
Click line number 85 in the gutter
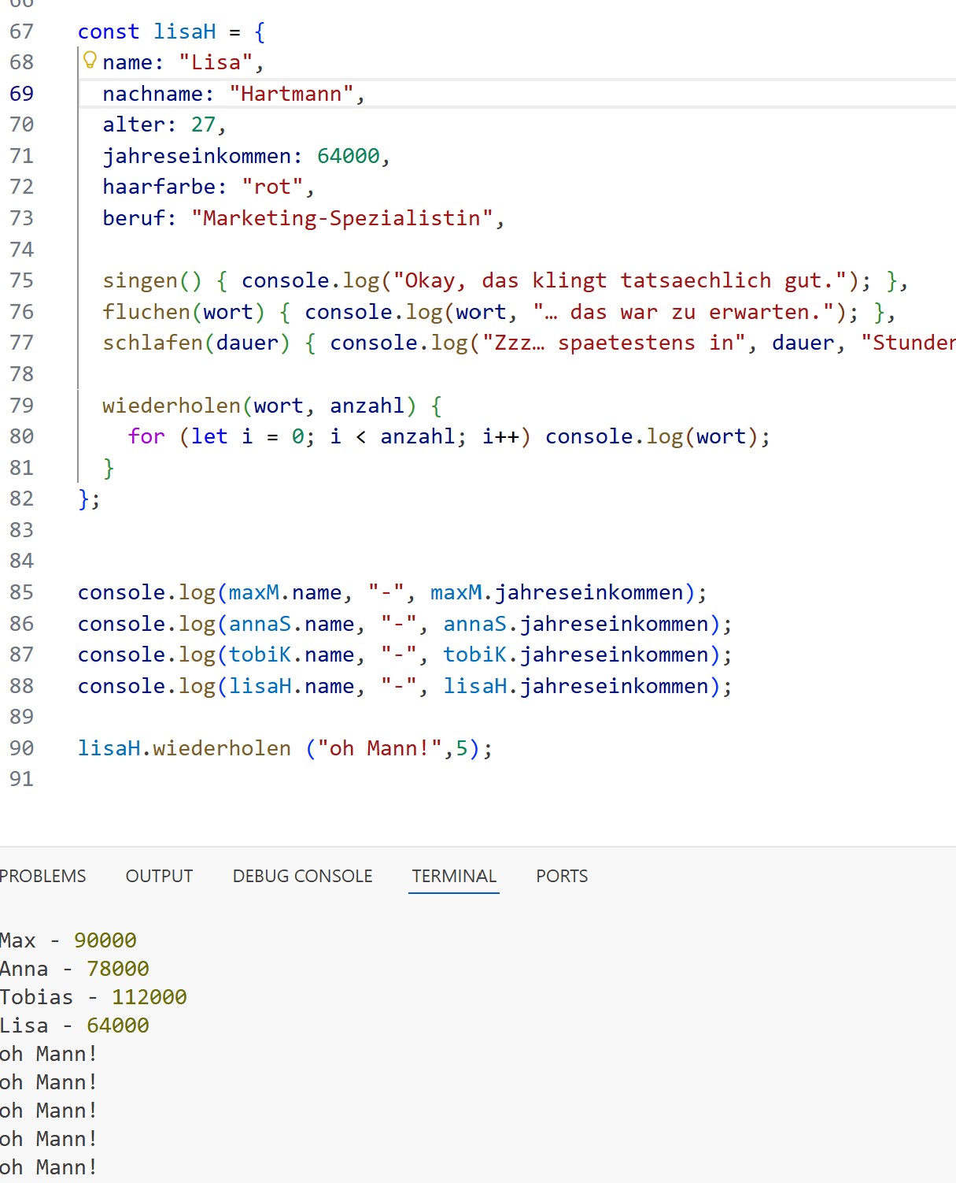[22, 592]
